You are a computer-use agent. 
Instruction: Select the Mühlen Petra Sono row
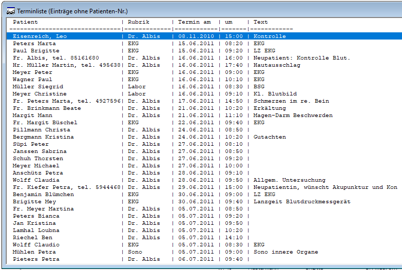(204, 252)
